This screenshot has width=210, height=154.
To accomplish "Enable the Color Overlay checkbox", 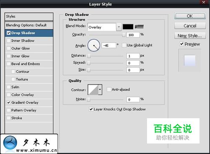I will click(x=8, y=95).
